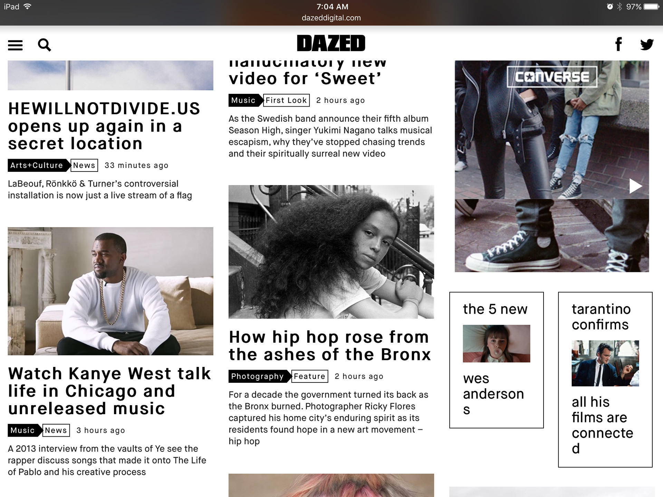The width and height of the screenshot is (663, 497).
Task: Tap the DAZED logo
Action: pos(331,43)
